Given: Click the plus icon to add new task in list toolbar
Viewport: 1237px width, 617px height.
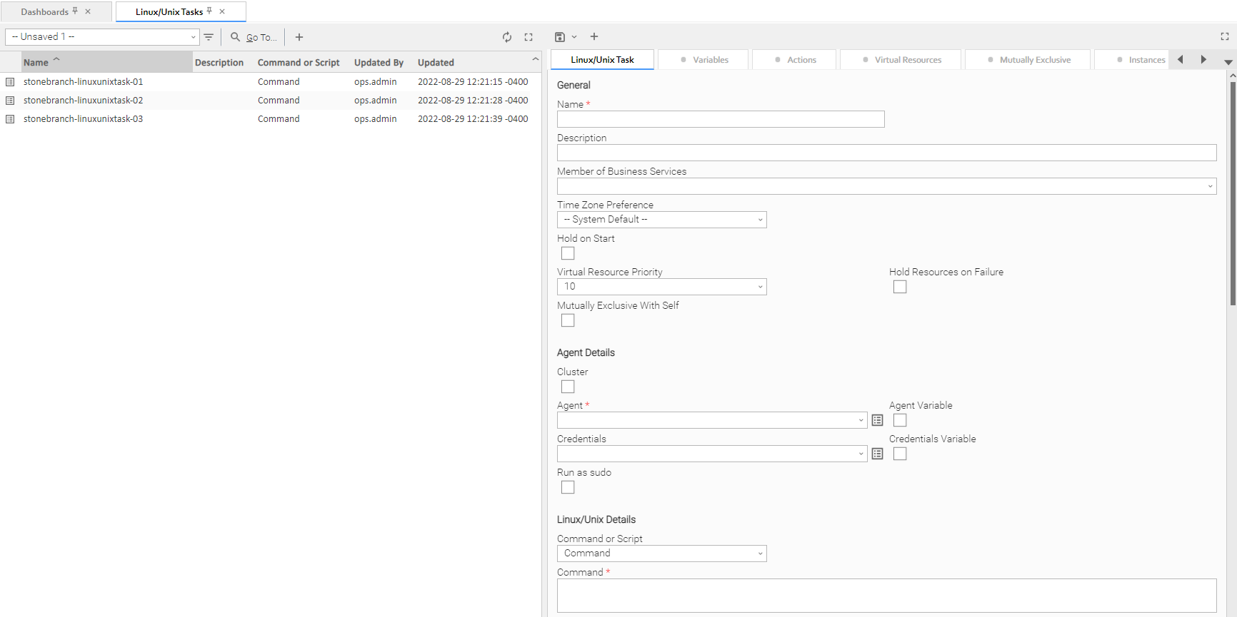Looking at the screenshot, I should pyautogui.click(x=299, y=37).
